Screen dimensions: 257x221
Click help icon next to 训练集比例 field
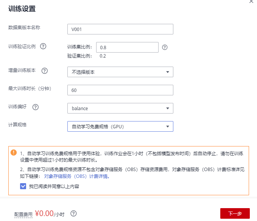[x=165, y=47]
